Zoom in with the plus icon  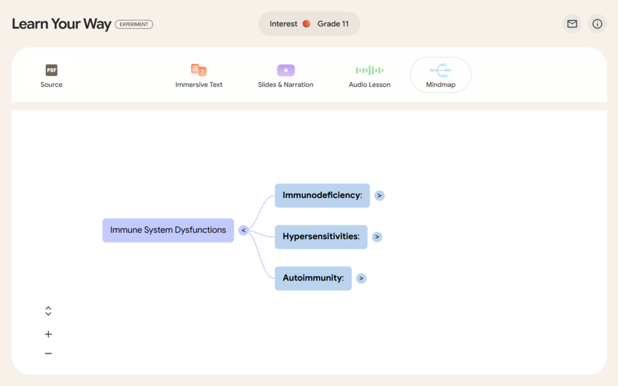pyautogui.click(x=48, y=334)
